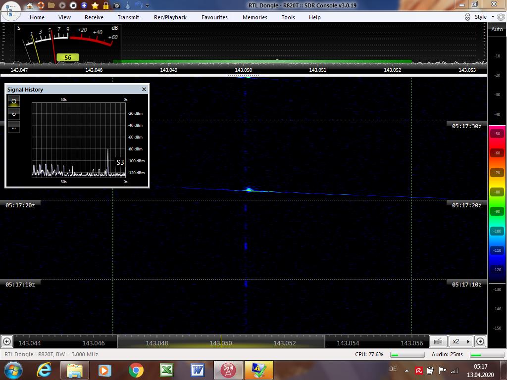Image resolution: width=507 pixels, height=380 pixels.
Task: Click the Avira antivirus tray icon
Action: (419, 370)
